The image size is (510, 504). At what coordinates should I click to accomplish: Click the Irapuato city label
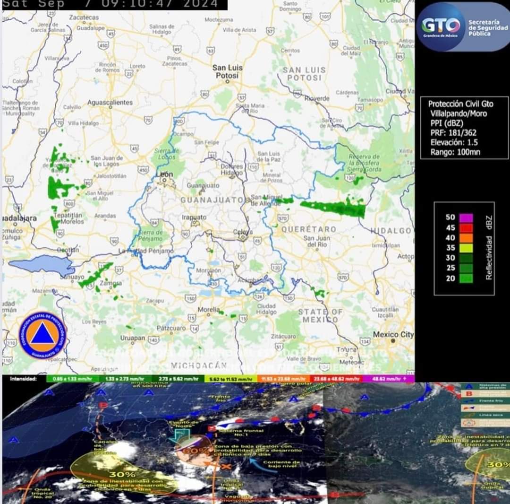[x=194, y=217]
